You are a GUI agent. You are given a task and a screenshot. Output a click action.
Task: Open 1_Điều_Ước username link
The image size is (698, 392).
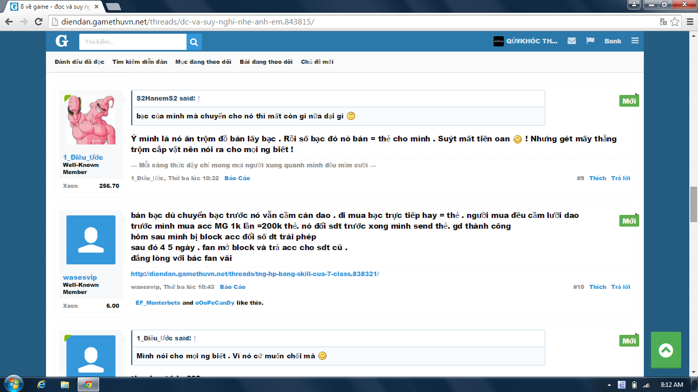(83, 158)
